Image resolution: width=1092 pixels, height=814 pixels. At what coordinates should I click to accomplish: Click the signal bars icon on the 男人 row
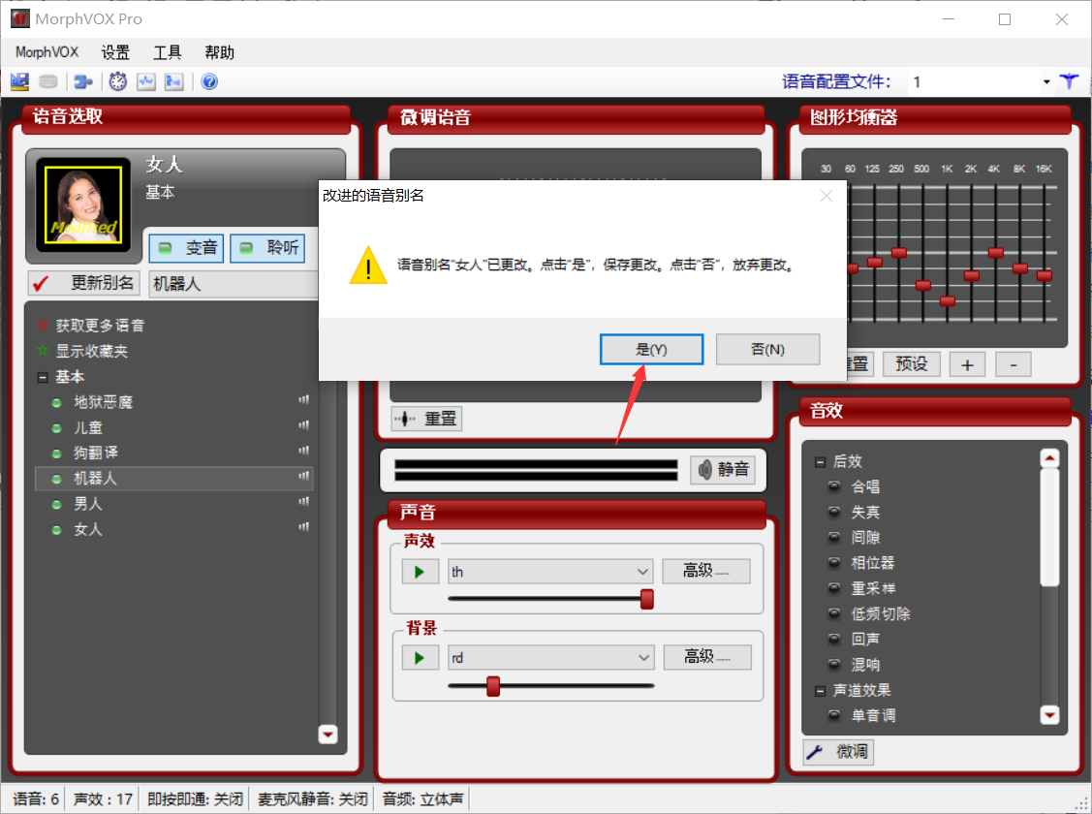point(303,501)
